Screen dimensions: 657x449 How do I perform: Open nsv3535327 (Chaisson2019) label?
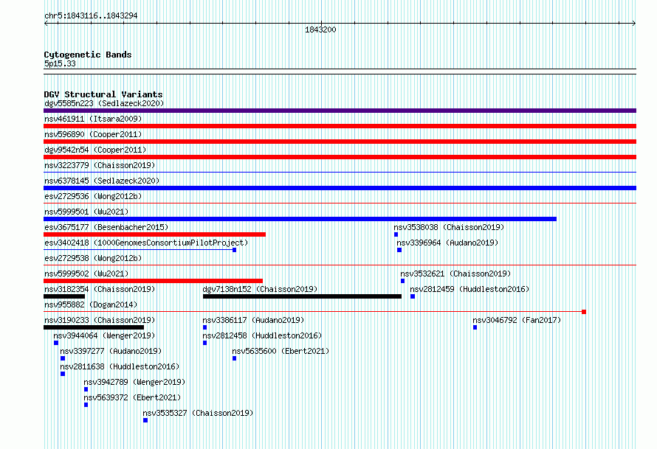[198, 413]
